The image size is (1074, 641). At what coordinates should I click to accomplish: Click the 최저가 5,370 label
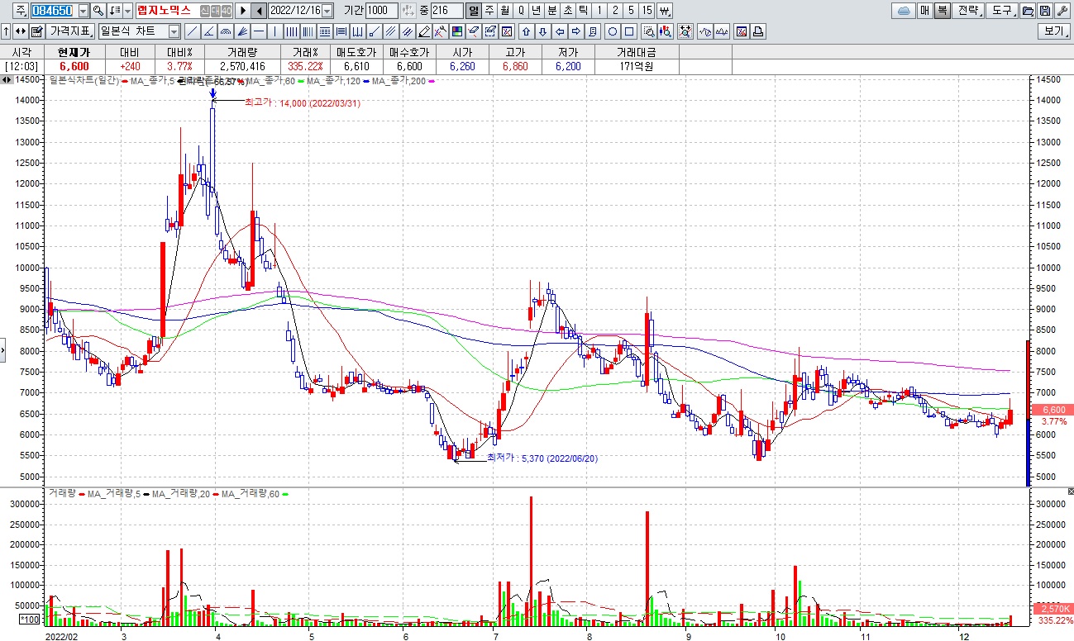[542, 457]
